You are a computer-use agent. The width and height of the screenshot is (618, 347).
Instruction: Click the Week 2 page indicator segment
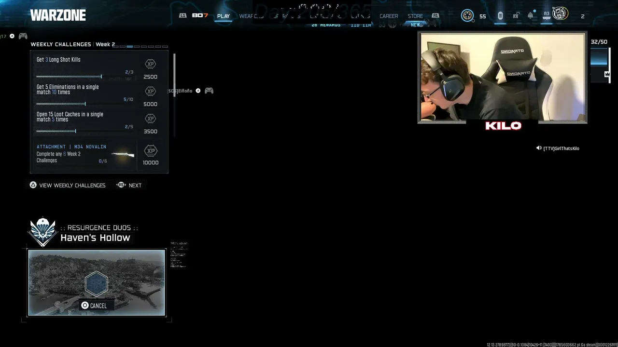click(129, 46)
